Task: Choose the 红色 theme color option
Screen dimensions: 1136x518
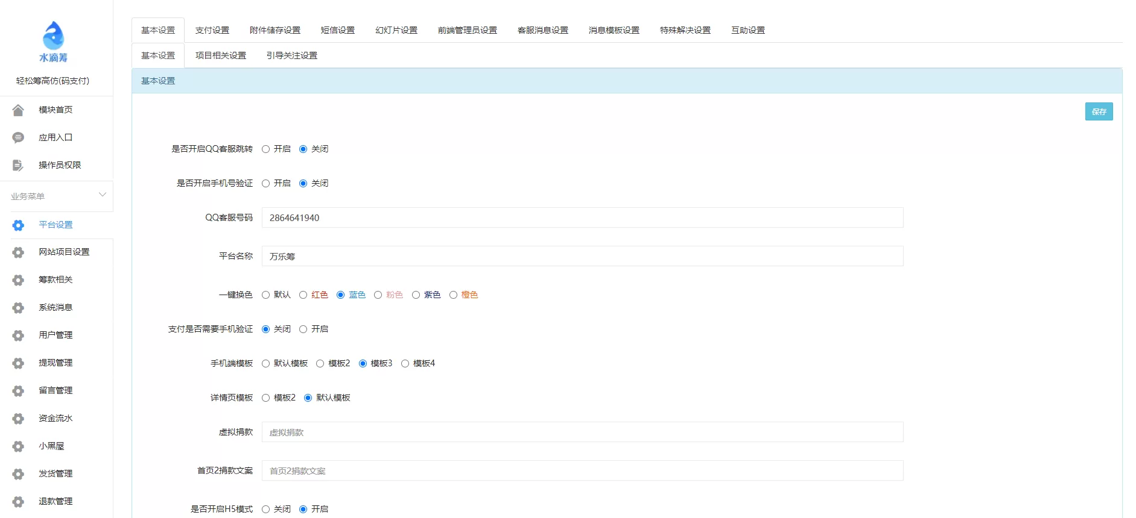Action: coord(303,295)
